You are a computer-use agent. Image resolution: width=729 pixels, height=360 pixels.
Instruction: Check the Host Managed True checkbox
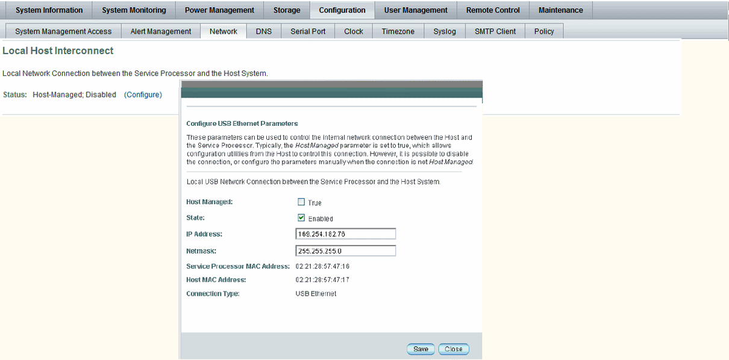pyautogui.click(x=301, y=202)
